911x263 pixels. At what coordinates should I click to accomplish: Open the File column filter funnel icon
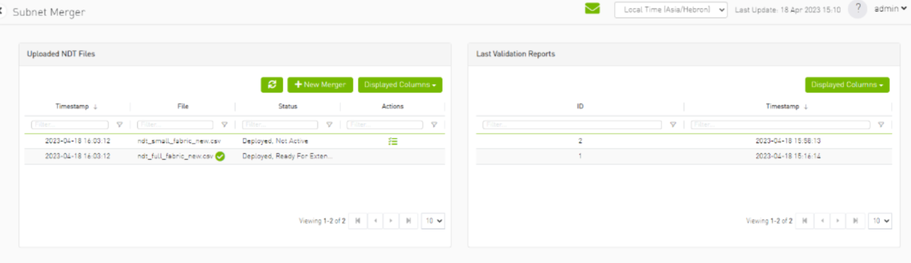[224, 125]
